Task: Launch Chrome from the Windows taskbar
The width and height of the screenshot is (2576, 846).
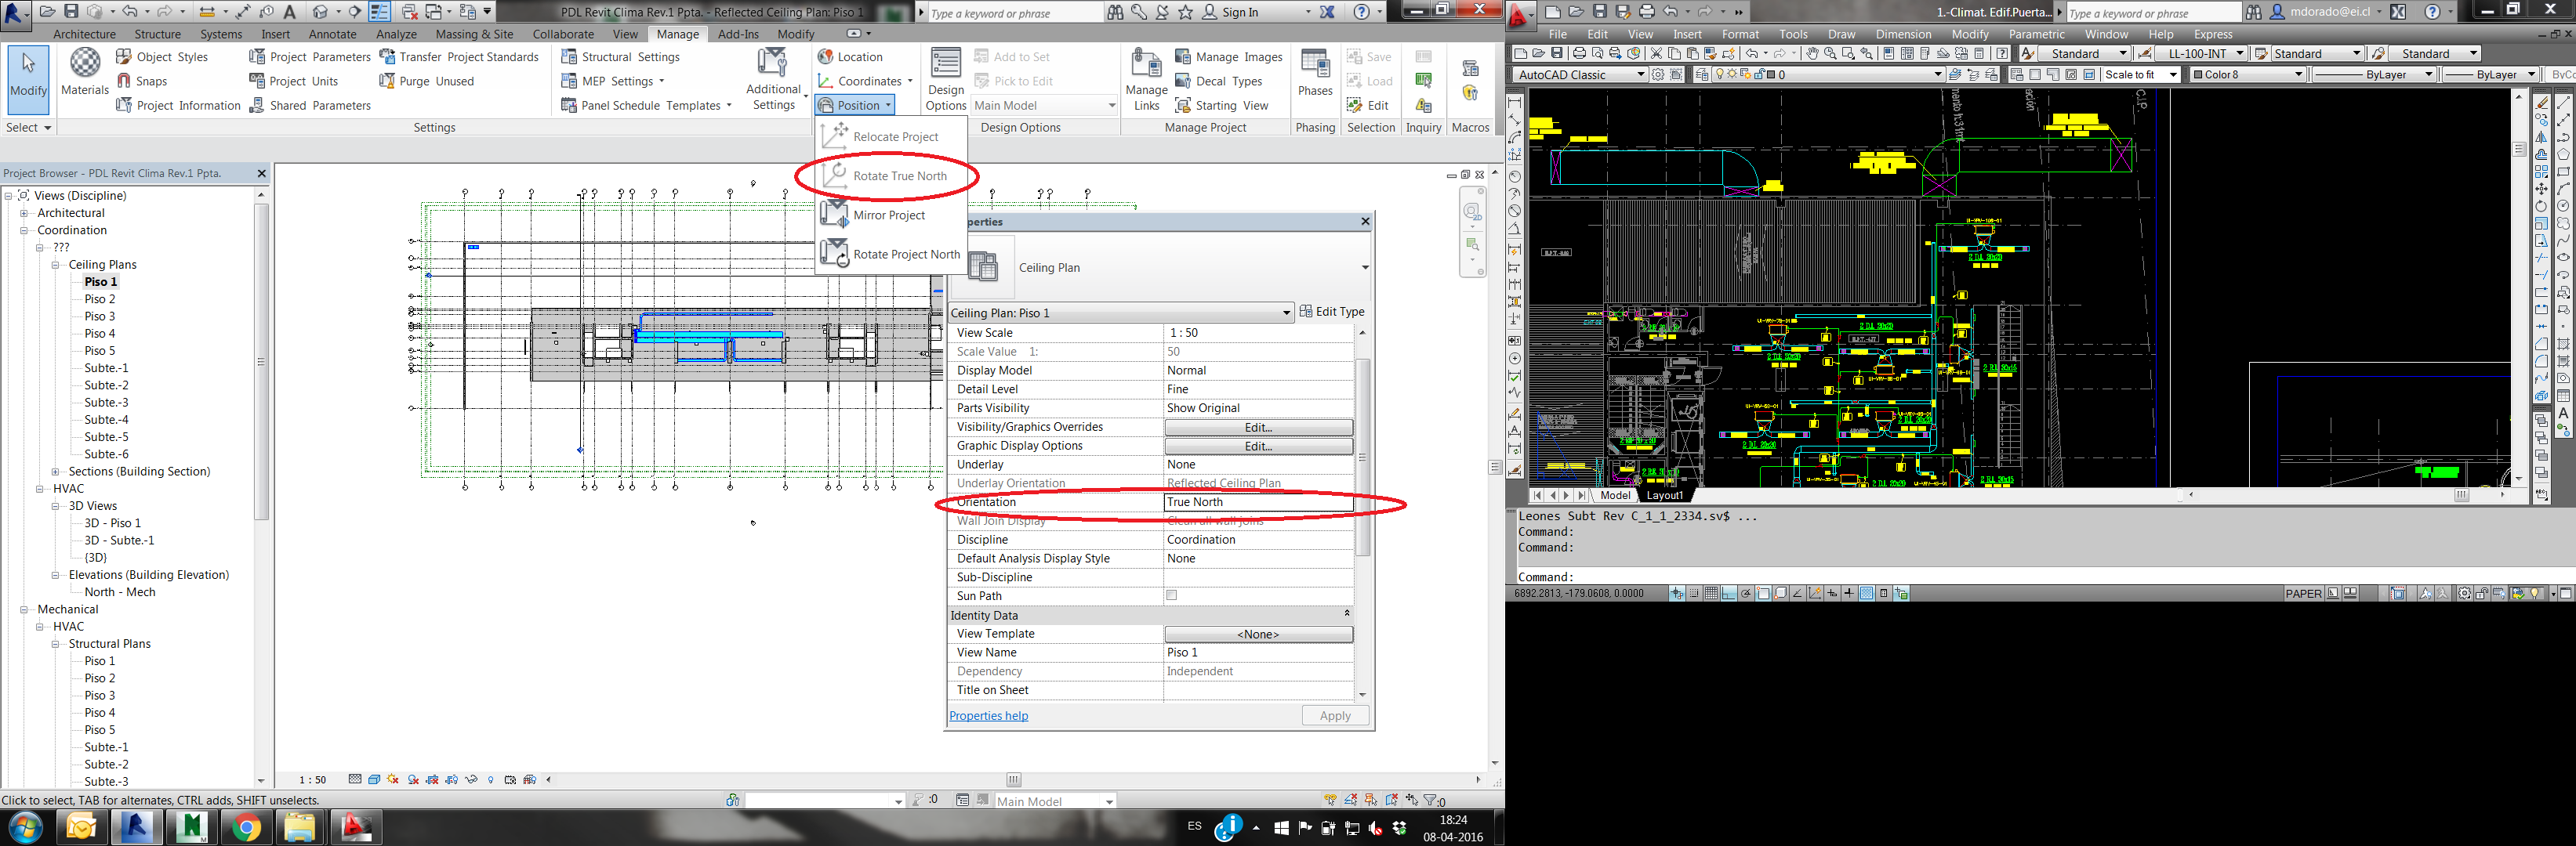Action: (x=245, y=827)
